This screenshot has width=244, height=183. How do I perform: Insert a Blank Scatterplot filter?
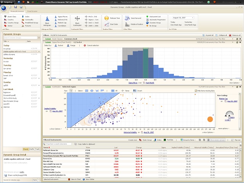77,21
